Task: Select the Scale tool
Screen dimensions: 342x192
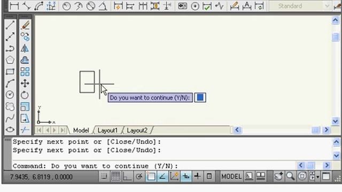Action: click(25, 107)
